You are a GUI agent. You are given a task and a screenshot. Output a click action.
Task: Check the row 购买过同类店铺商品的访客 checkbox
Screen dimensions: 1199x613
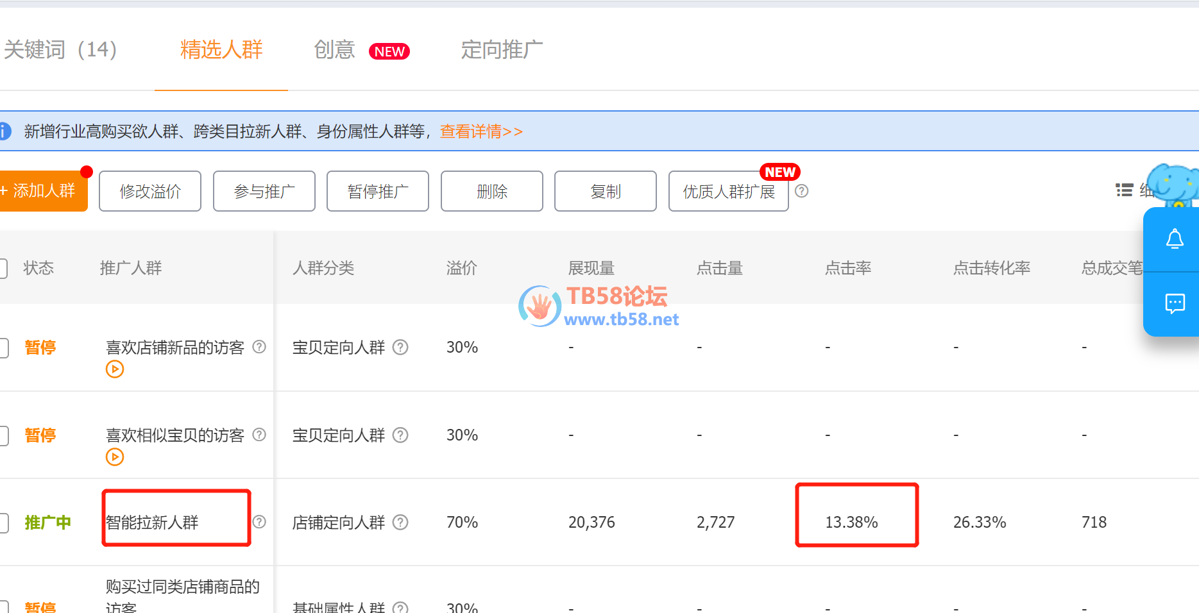click(3, 607)
